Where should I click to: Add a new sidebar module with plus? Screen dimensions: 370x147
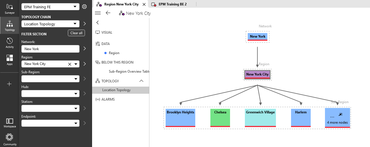point(9,84)
